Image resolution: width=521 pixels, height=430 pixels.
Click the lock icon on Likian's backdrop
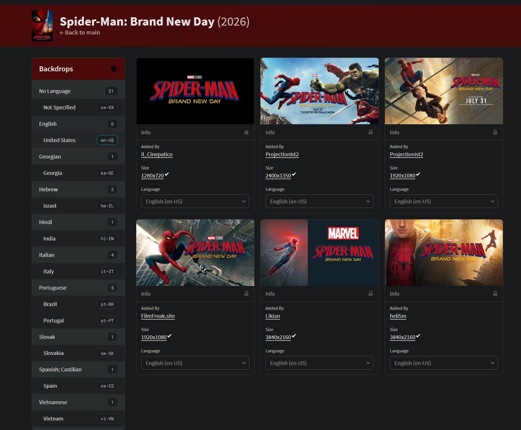(371, 293)
